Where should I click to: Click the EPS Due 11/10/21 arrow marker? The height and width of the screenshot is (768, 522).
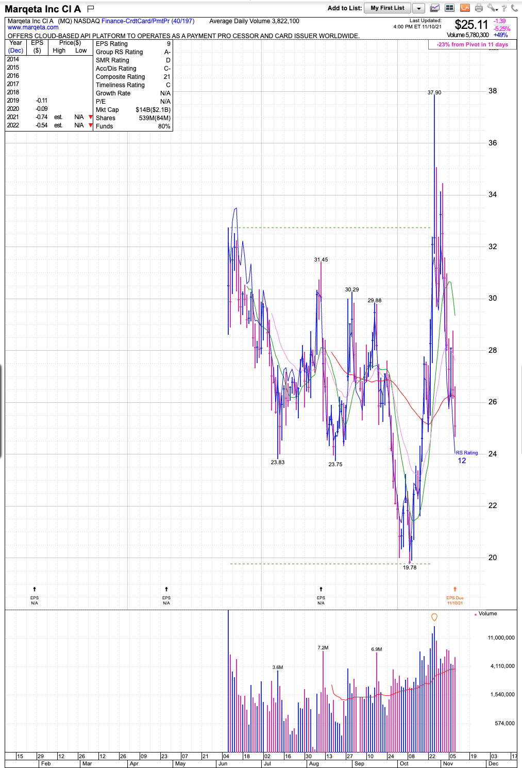pyautogui.click(x=455, y=596)
